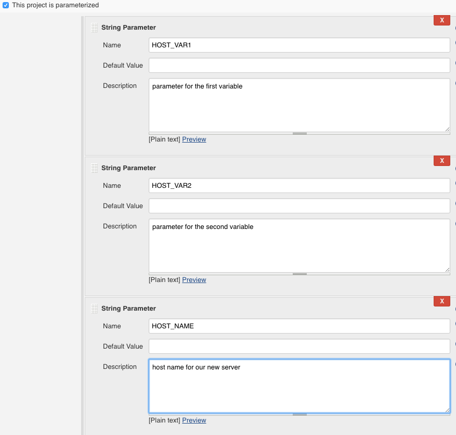
Task: Delete the HOST_VAR1 parameter with red X
Action: (x=442, y=20)
